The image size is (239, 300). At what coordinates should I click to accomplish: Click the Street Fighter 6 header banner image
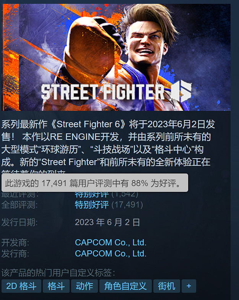(116, 57)
